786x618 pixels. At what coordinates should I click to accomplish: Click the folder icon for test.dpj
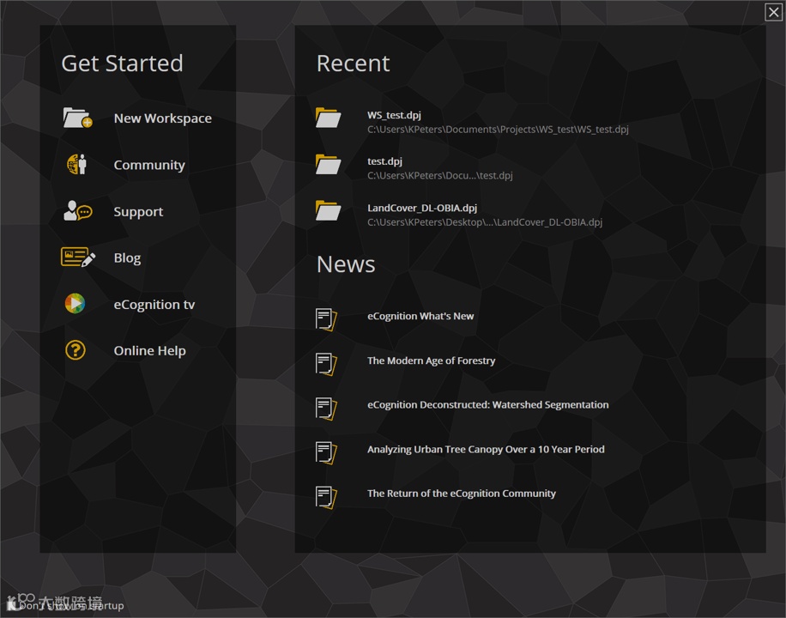[x=328, y=164]
